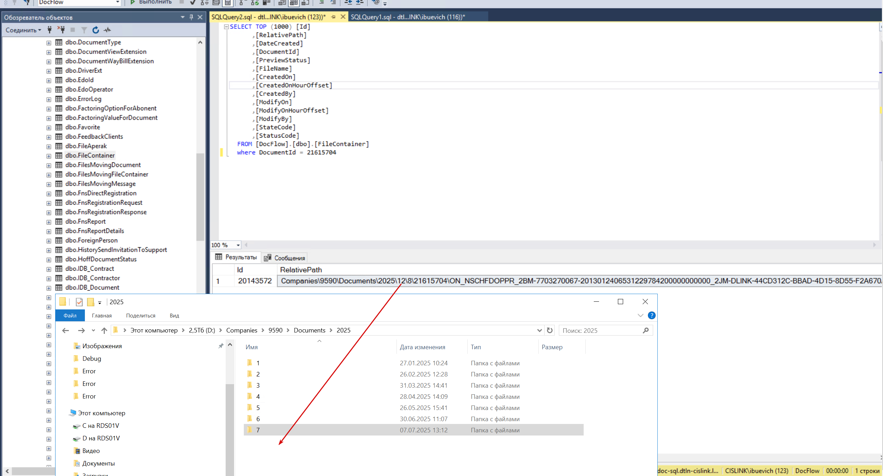Viewport: 883px width, 476px height.
Task: Open the Соединить dropdown menu
Action: [x=23, y=30]
